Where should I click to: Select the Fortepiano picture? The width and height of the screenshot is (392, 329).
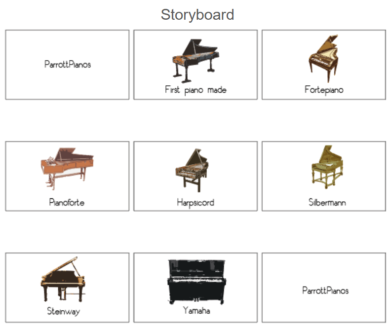point(324,59)
